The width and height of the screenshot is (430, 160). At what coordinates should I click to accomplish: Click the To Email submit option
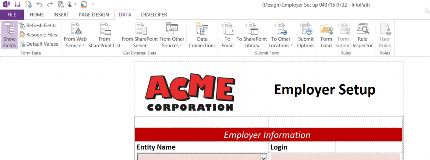pos(227,35)
